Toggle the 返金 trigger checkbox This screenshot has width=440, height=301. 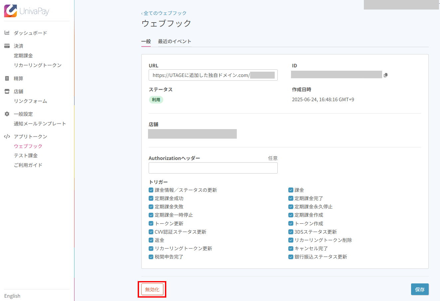pos(151,240)
